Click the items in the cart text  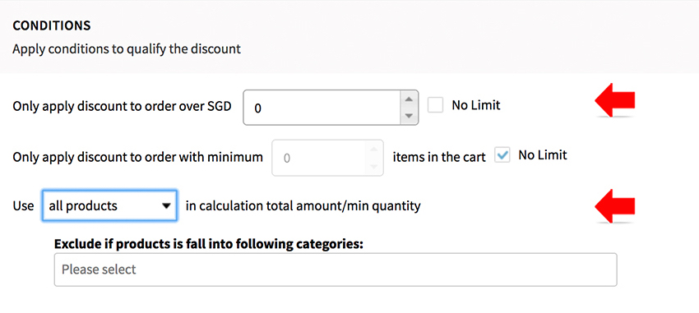(439, 157)
